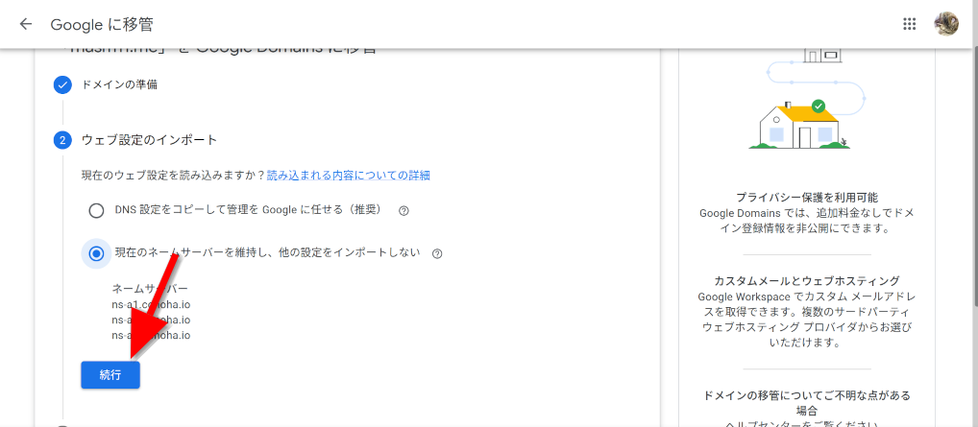Click ドメインの移管についてご不明な点がある heading
The width and height of the screenshot is (978, 427).
click(x=806, y=403)
